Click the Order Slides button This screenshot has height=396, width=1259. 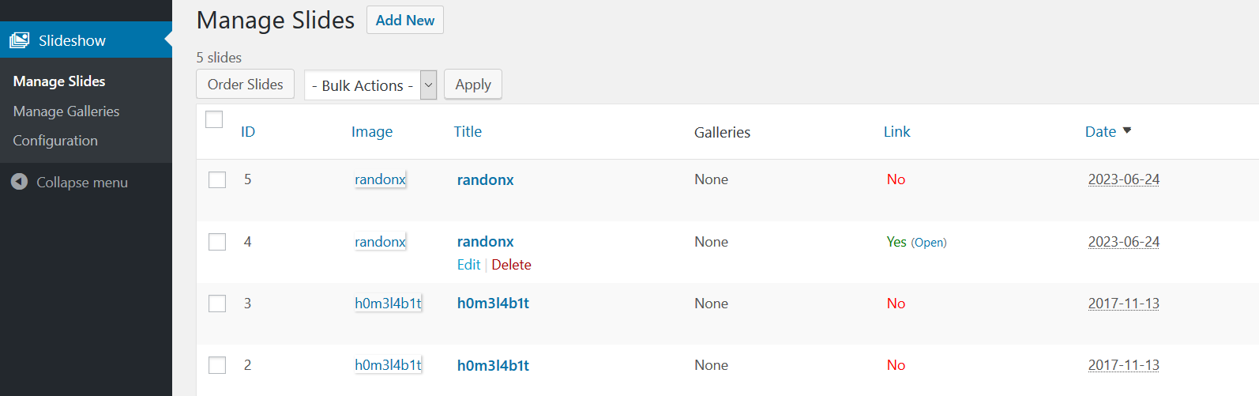click(x=245, y=85)
